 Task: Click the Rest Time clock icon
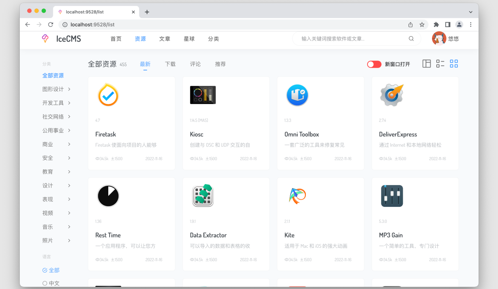click(x=108, y=196)
